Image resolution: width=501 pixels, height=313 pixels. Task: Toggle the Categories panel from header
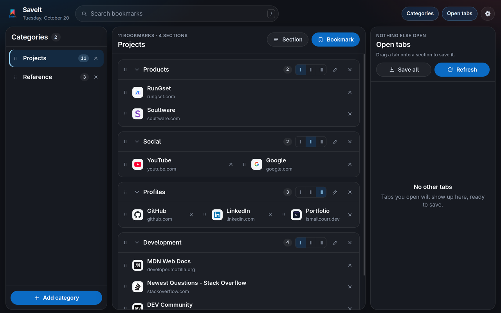(420, 14)
